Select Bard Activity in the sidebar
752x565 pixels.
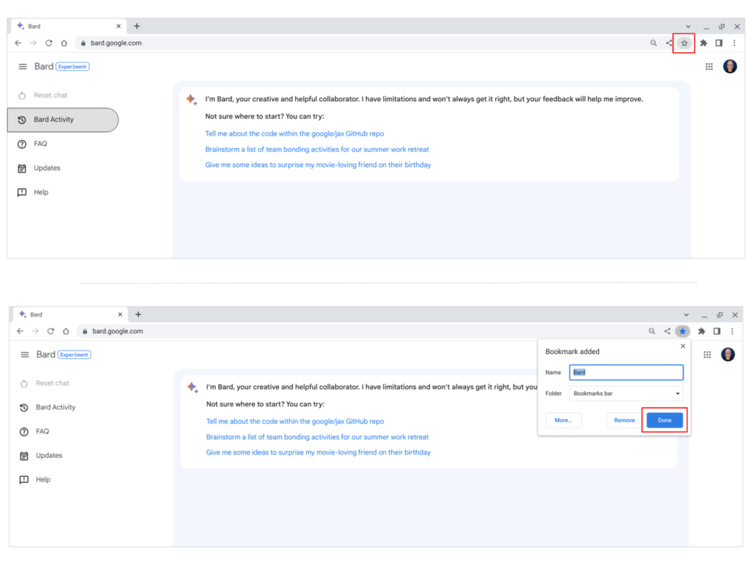click(x=54, y=119)
